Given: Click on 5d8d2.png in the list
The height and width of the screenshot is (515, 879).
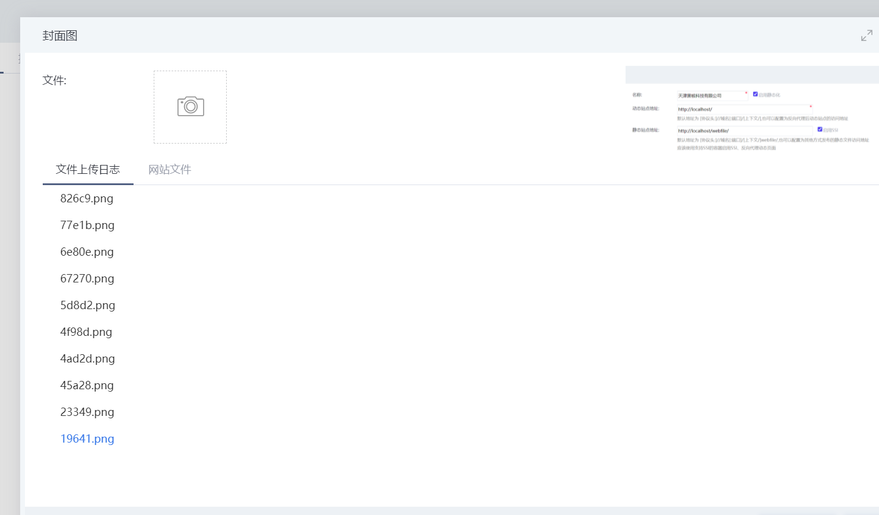Looking at the screenshot, I should (88, 306).
